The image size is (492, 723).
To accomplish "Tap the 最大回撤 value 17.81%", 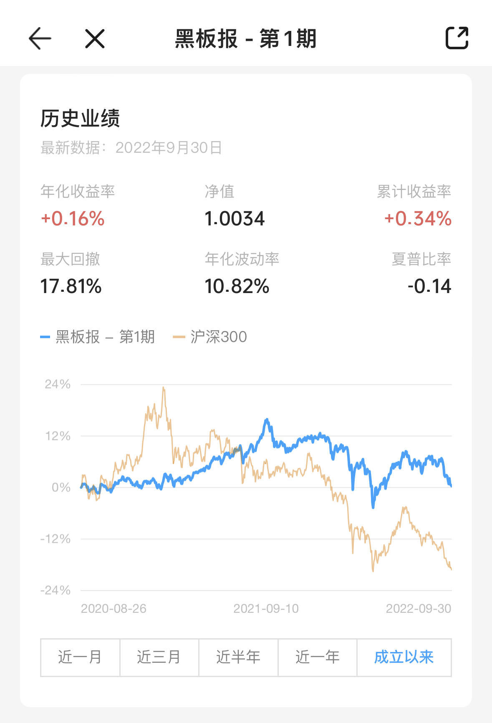I will click(x=71, y=286).
